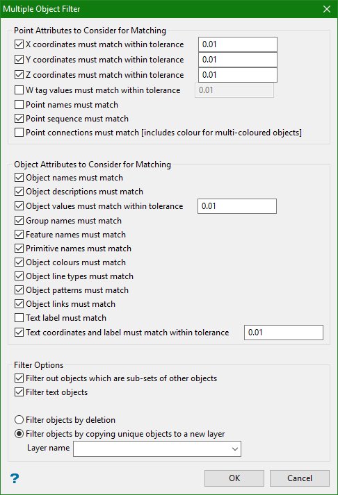Viewport: 338px width, 495px height.
Task: Click the OK button
Action: (x=234, y=478)
